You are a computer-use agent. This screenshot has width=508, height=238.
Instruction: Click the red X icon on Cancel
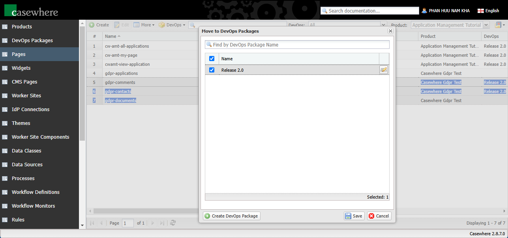[371, 216]
